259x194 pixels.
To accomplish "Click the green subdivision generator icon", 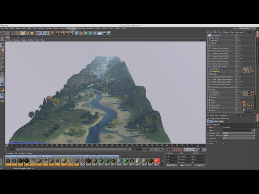I will [x=86, y=33].
